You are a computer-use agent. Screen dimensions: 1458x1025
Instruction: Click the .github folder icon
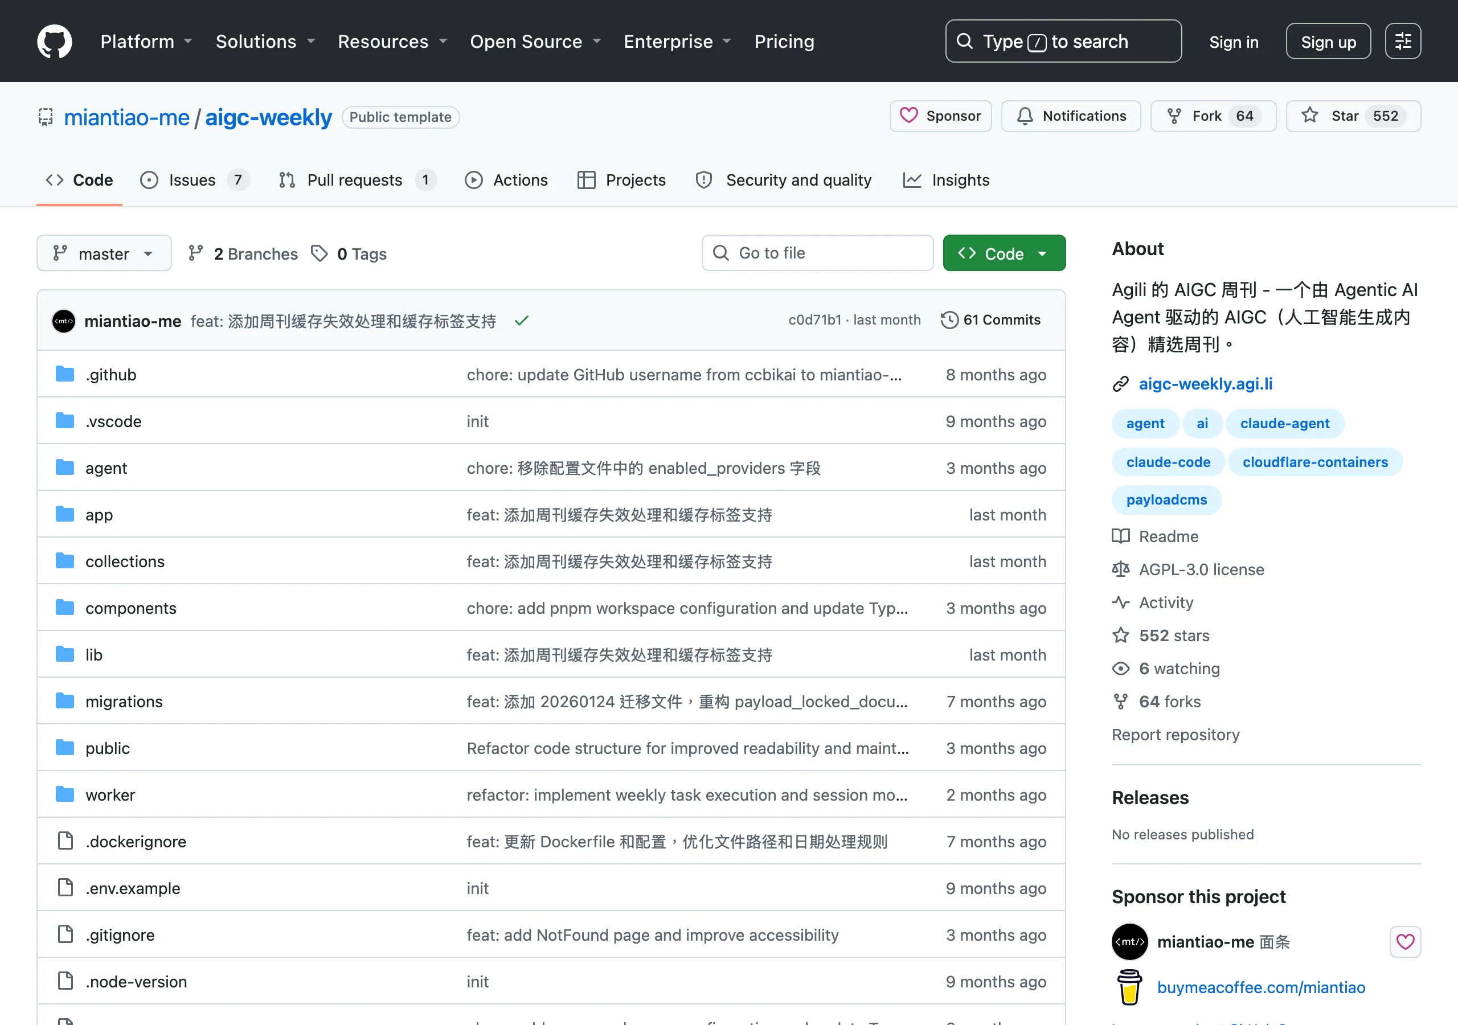(65, 374)
